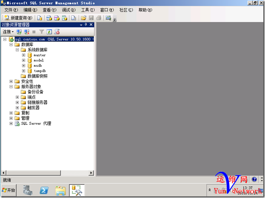
Task: Open the 查看(V) menu
Action: point(49,10)
